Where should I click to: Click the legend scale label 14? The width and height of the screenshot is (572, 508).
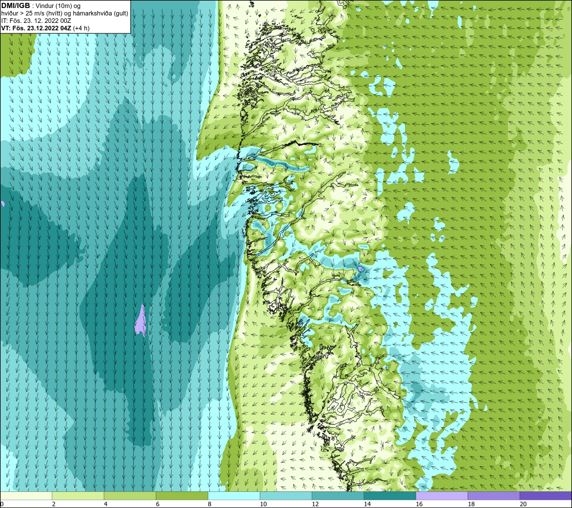tap(367, 505)
